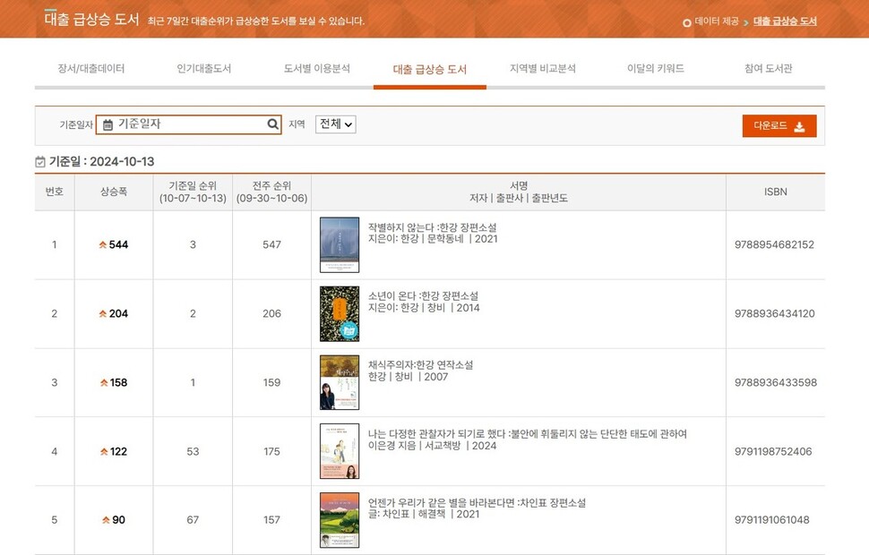Click the search magnifier icon in date field
This screenshot has width=869, height=555.
273,124
